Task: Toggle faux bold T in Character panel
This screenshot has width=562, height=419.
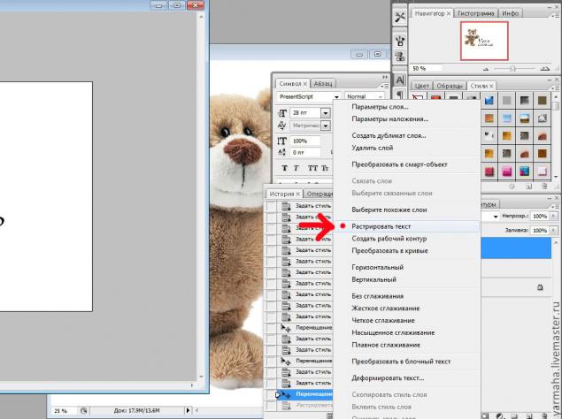Action: (x=285, y=168)
